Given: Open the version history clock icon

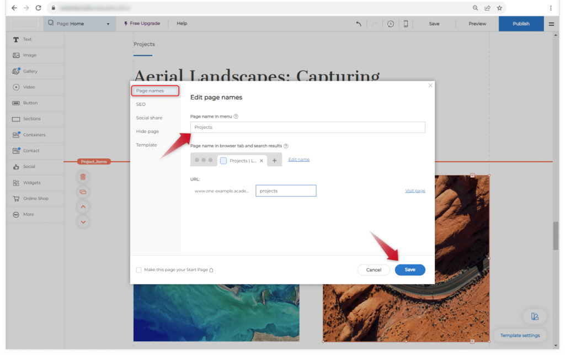Looking at the screenshot, I should (x=391, y=24).
